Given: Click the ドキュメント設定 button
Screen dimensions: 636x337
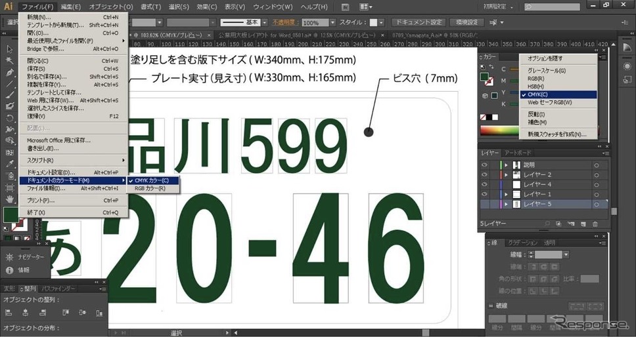Looking at the screenshot, I should click(x=418, y=22).
